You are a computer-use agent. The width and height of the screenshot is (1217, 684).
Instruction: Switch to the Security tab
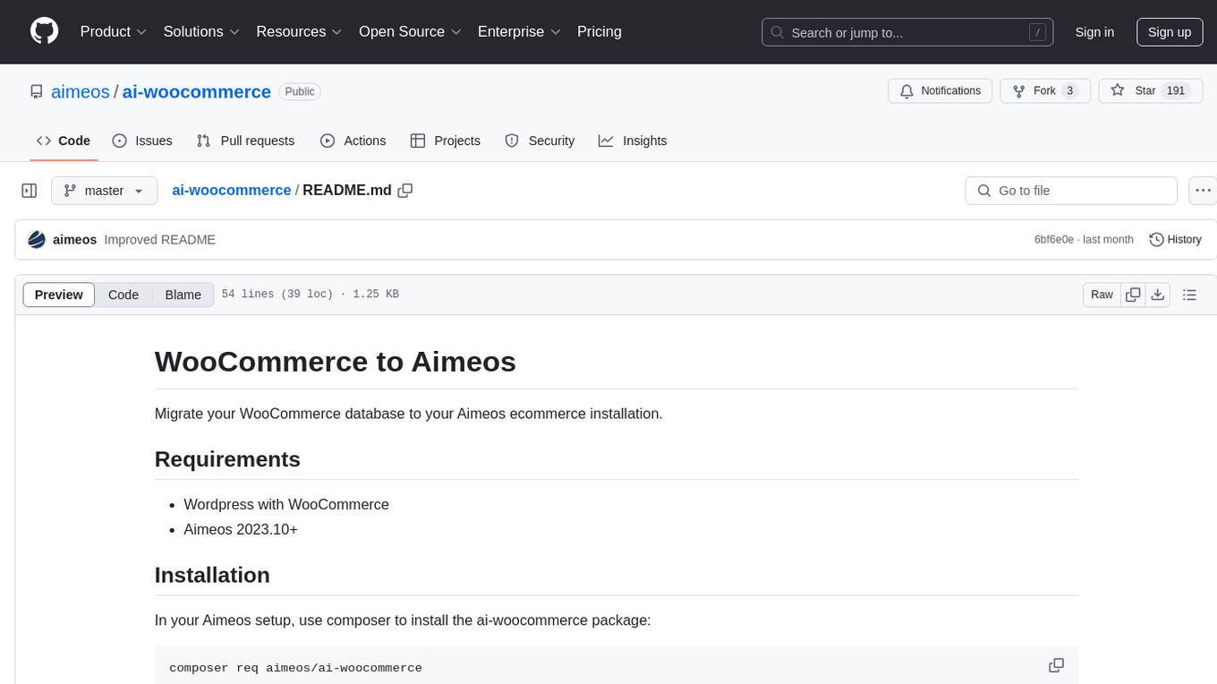(540, 141)
